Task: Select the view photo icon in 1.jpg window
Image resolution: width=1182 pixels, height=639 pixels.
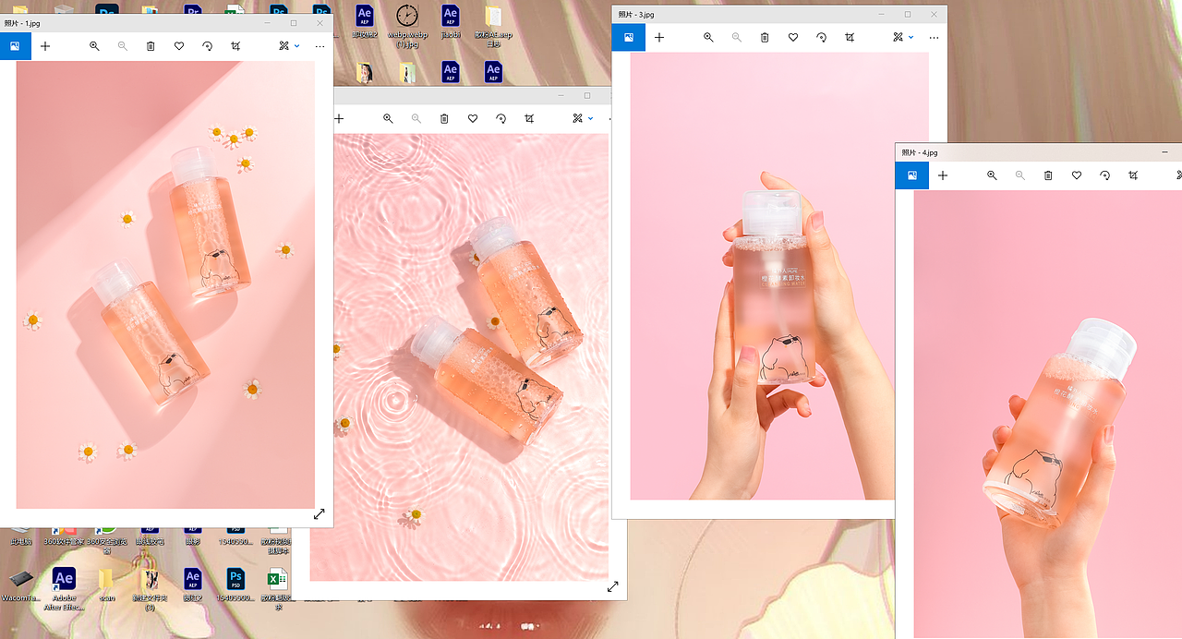Action: (15, 46)
